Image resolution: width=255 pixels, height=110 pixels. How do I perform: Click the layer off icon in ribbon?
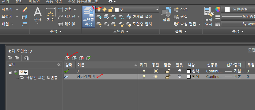coord(99,16)
